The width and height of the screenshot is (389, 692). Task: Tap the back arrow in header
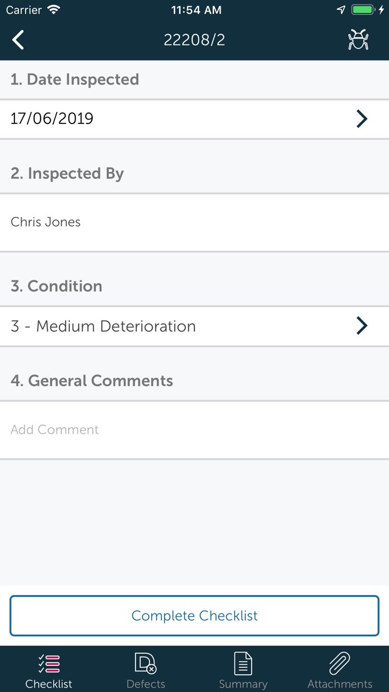coord(18,40)
